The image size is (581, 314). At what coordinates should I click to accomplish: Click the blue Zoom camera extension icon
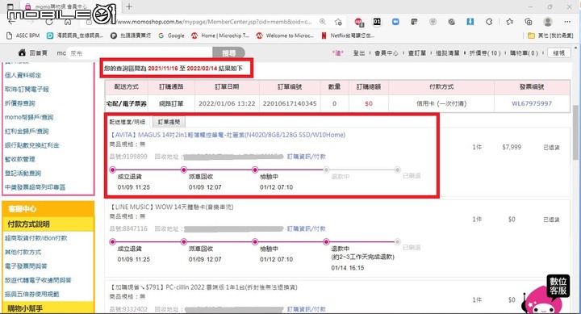pyautogui.click(x=395, y=22)
